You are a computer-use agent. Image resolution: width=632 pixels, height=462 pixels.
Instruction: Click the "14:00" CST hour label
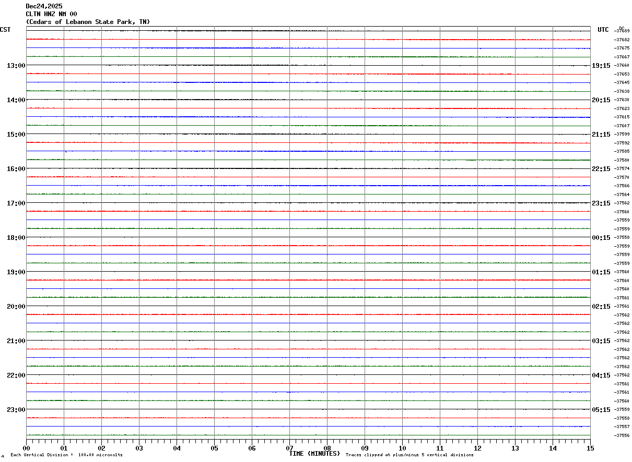pyautogui.click(x=16, y=100)
